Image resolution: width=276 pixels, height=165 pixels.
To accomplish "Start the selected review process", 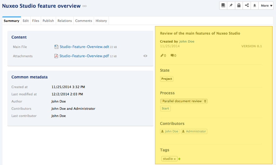I will [165, 108].
